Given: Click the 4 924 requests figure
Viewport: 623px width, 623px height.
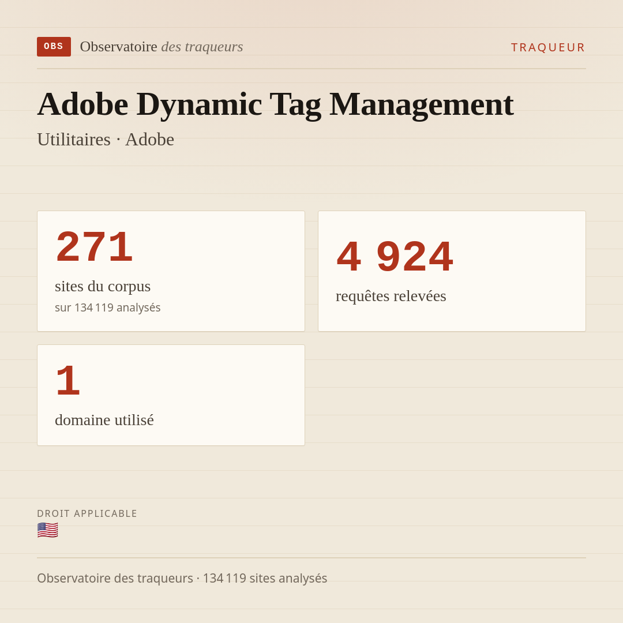Looking at the screenshot, I should tap(395, 257).
